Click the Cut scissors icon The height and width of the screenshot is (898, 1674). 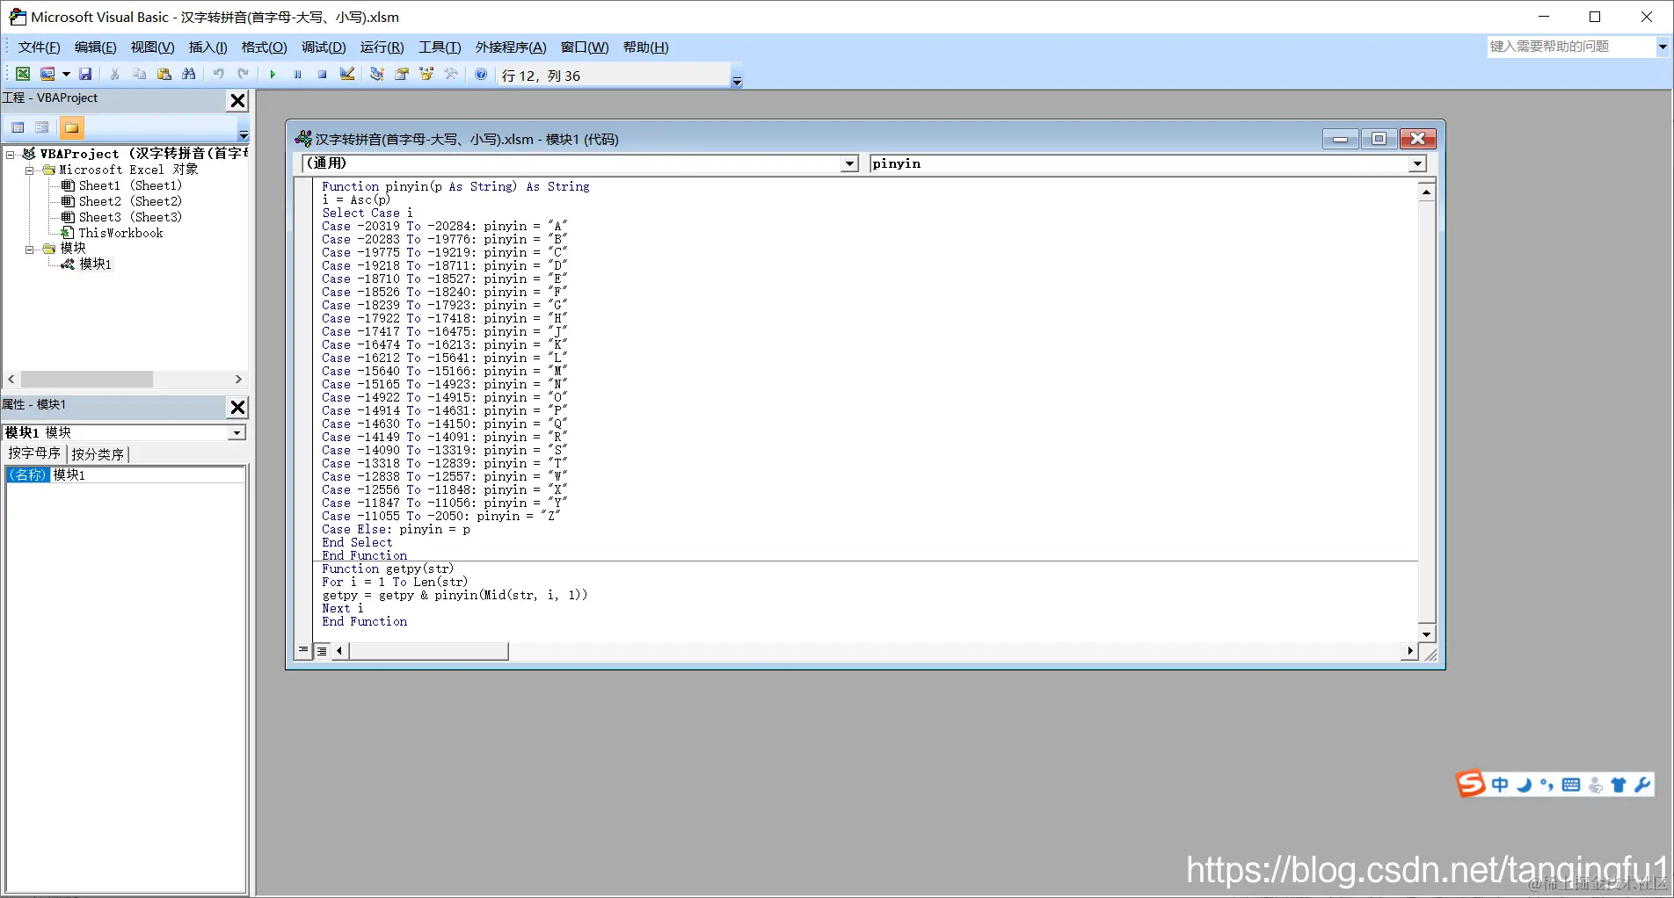click(x=114, y=75)
